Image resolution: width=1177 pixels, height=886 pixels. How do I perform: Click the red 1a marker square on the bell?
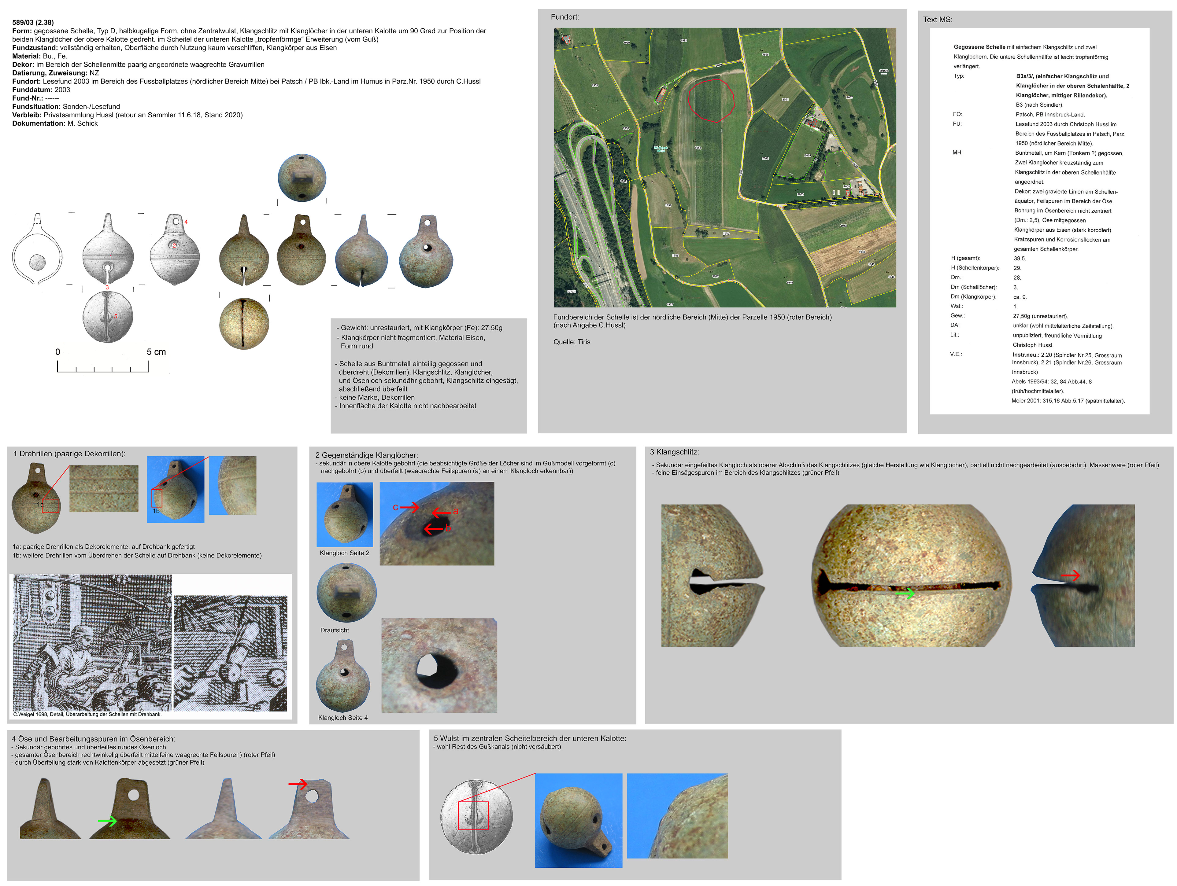click(50, 506)
